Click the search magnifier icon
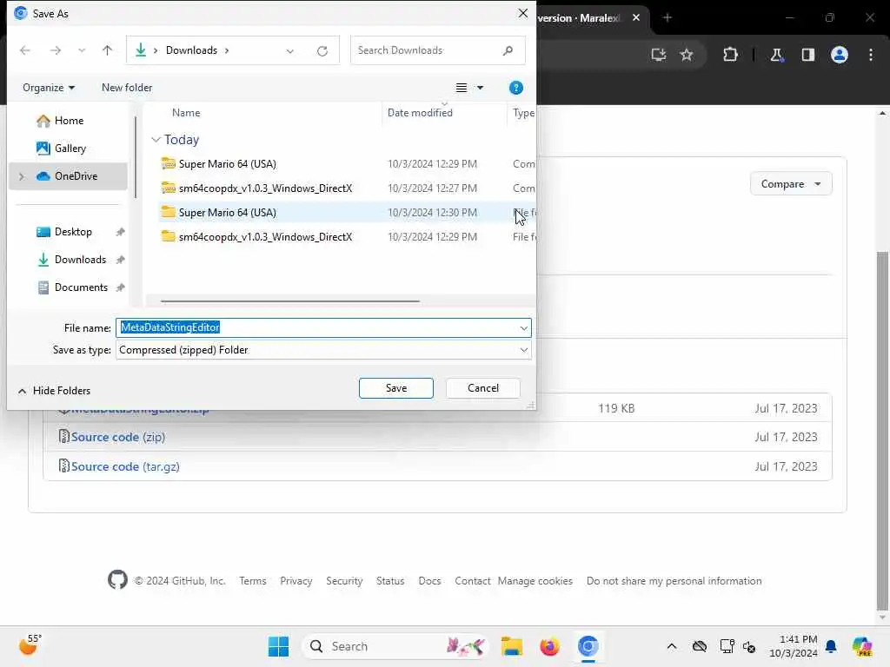890x667 pixels. click(x=508, y=50)
